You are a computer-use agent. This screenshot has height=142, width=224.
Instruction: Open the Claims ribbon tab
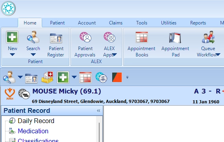(x=116, y=23)
